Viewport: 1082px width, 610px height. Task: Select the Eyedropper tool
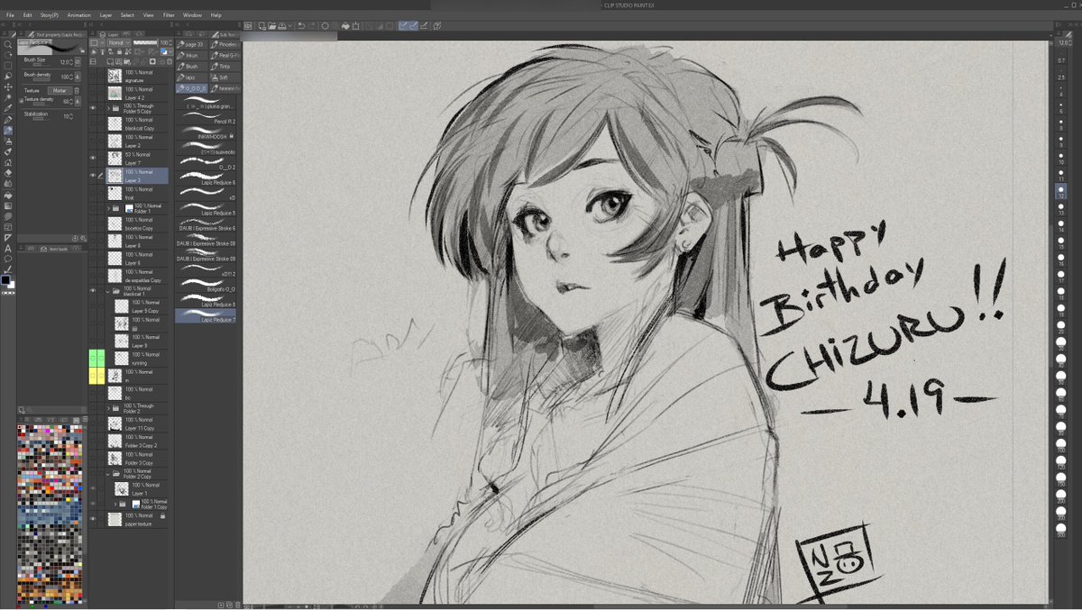[8, 108]
